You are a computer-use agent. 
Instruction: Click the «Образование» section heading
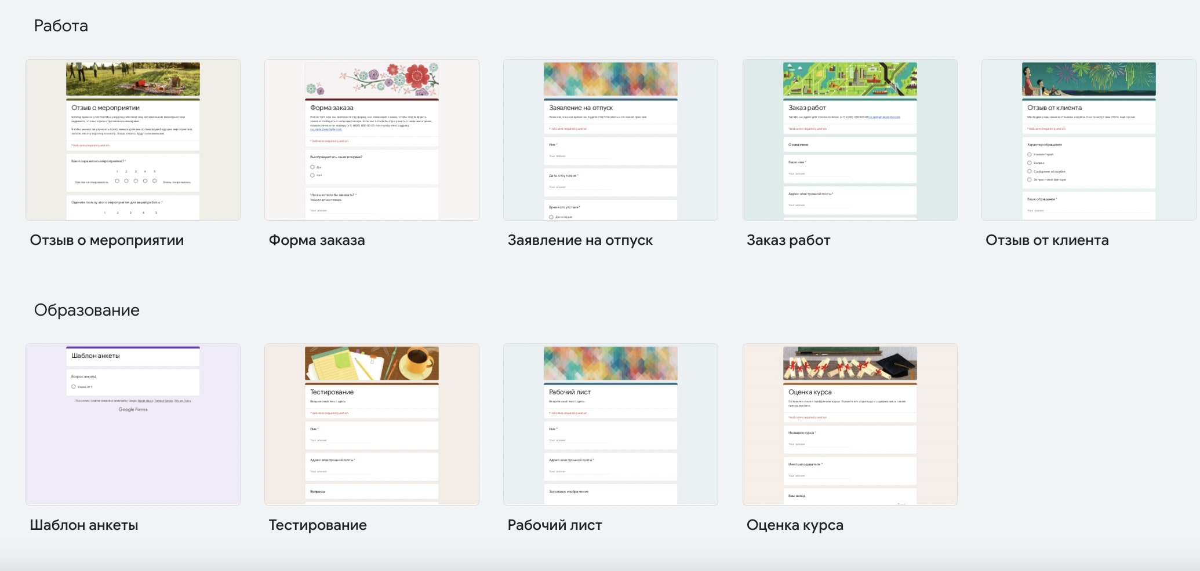[x=87, y=310]
